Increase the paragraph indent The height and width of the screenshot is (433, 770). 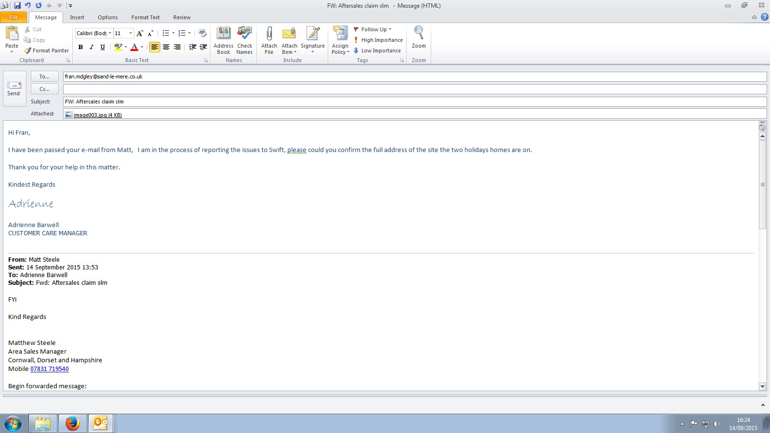[204, 47]
